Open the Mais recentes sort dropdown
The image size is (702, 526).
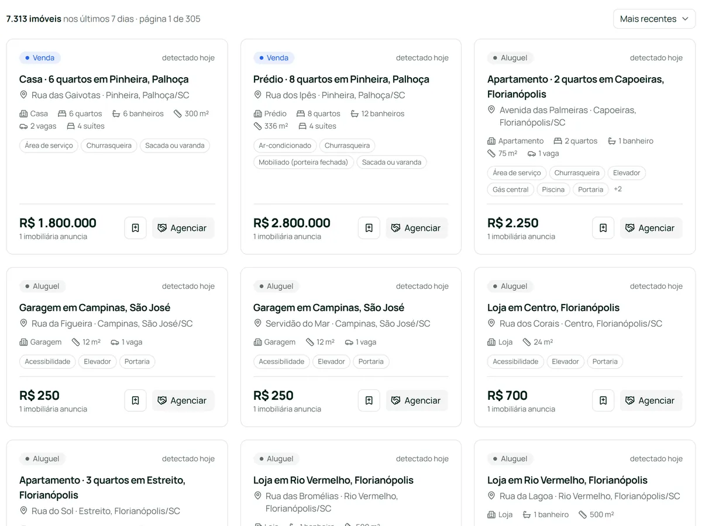point(654,19)
